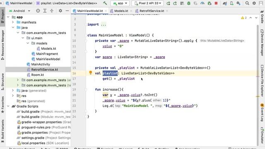Open Room.kt in the project tree

pos(37,74)
